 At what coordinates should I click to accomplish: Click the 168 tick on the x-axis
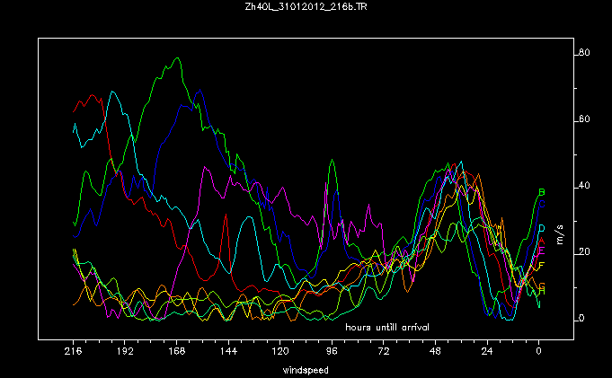point(176,354)
